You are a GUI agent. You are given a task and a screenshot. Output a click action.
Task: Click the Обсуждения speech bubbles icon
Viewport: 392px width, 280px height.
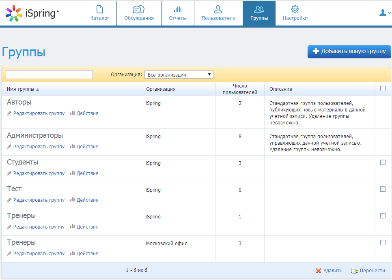138,9
